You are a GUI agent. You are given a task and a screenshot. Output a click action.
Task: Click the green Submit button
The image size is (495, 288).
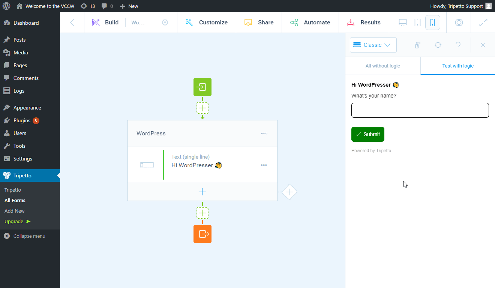pyautogui.click(x=368, y=134)
